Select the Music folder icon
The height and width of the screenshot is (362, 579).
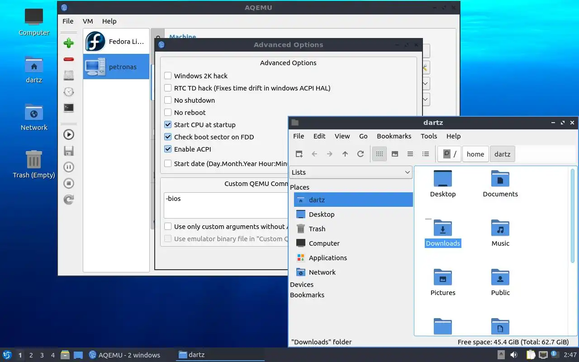(500, 228)
